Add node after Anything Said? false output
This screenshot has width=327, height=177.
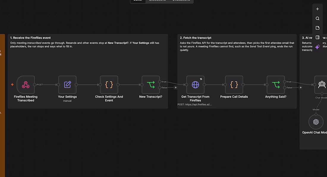301,88
